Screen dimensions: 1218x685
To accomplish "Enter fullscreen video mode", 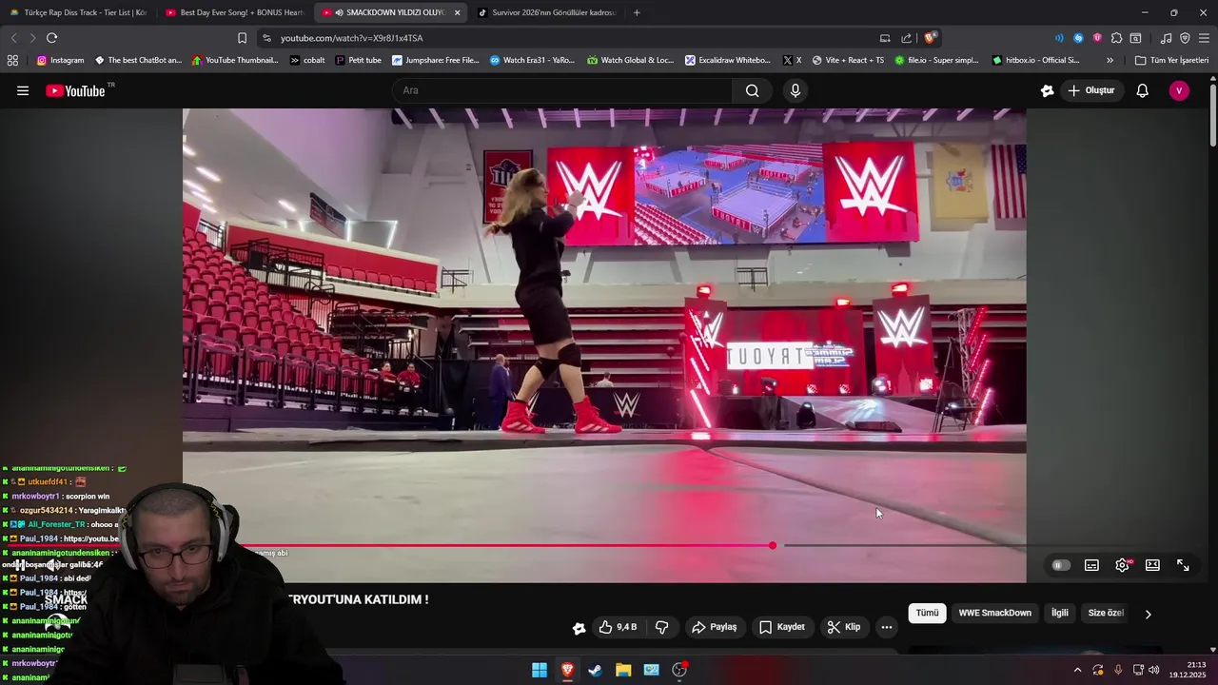I will tap(1183, 565).
